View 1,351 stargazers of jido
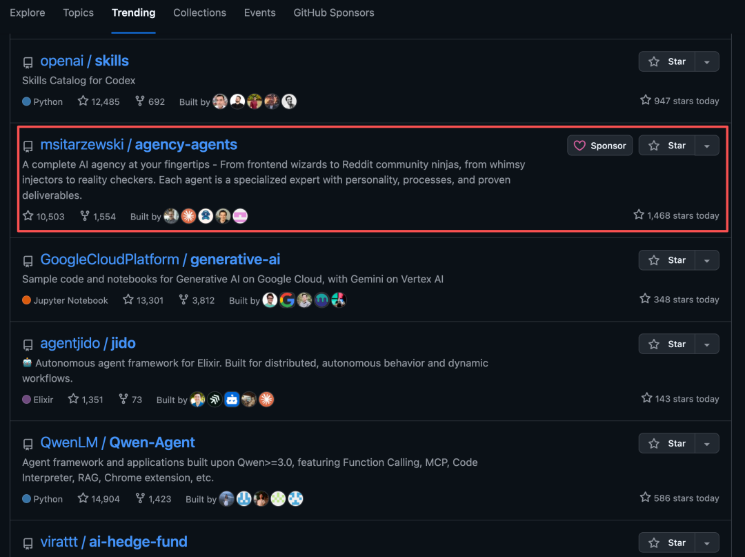 click(x=86, y=399)
